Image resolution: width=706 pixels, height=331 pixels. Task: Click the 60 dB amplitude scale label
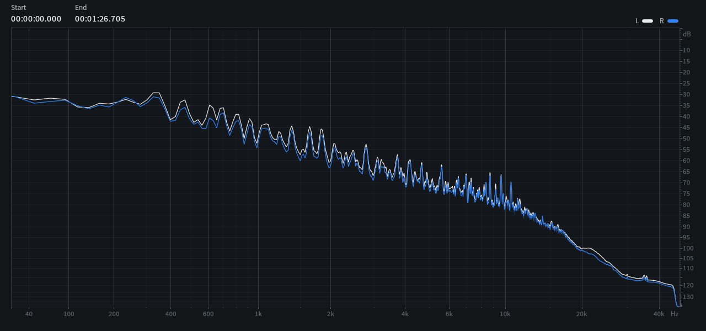tap(687, 161)
